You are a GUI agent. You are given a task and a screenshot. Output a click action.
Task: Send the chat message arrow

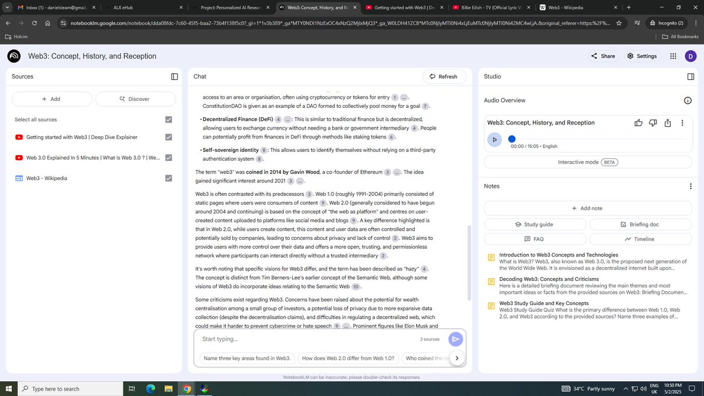(x=456, y=339)
